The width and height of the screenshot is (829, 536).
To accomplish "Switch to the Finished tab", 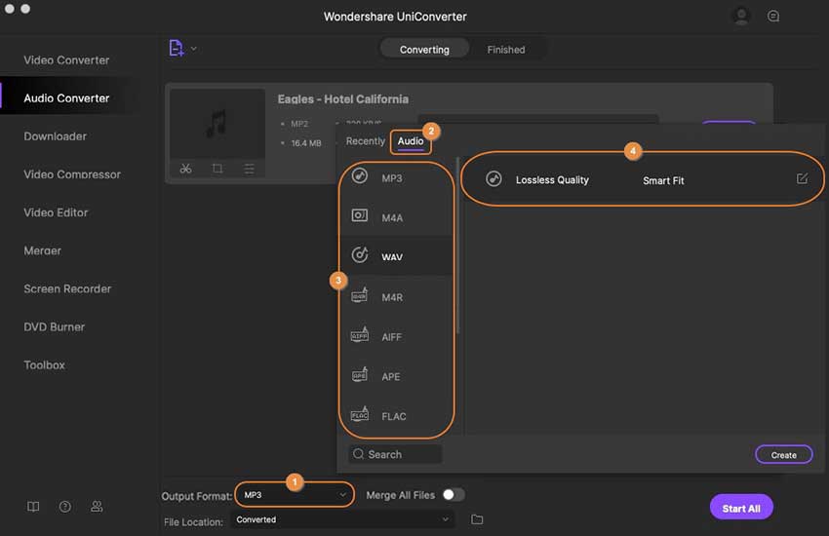I will point(505,50).
